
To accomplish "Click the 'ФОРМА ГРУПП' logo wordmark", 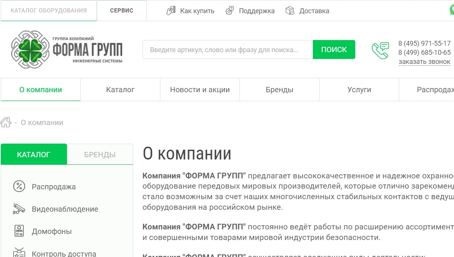I will (x=87, y=50).
